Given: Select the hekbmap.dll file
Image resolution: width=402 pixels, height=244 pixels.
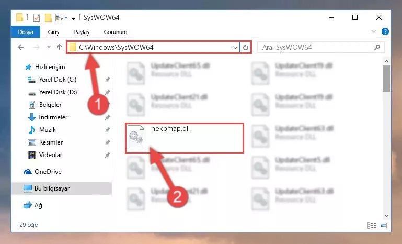Looking at the screenshot, I should coord(184,138).
